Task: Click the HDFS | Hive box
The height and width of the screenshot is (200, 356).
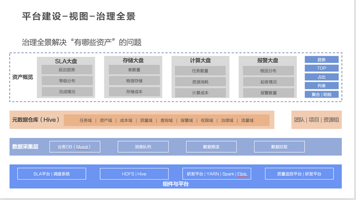Action: click(134, 174)
